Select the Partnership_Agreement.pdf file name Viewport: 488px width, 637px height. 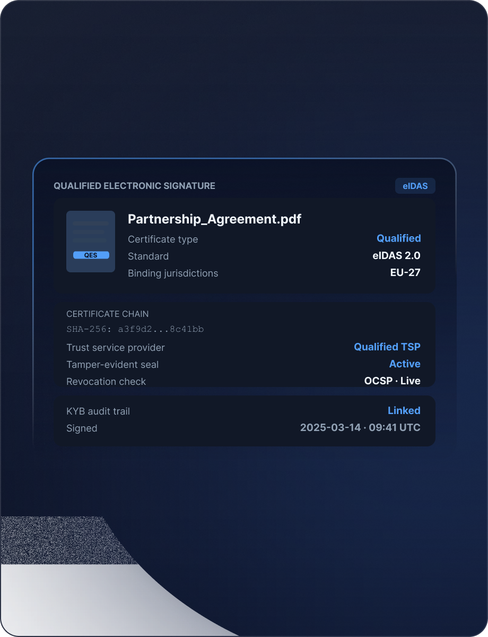(x=215, y=219)
